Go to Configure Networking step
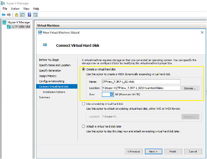The height and width of the screenshot is (159, 207). (52, 81)
